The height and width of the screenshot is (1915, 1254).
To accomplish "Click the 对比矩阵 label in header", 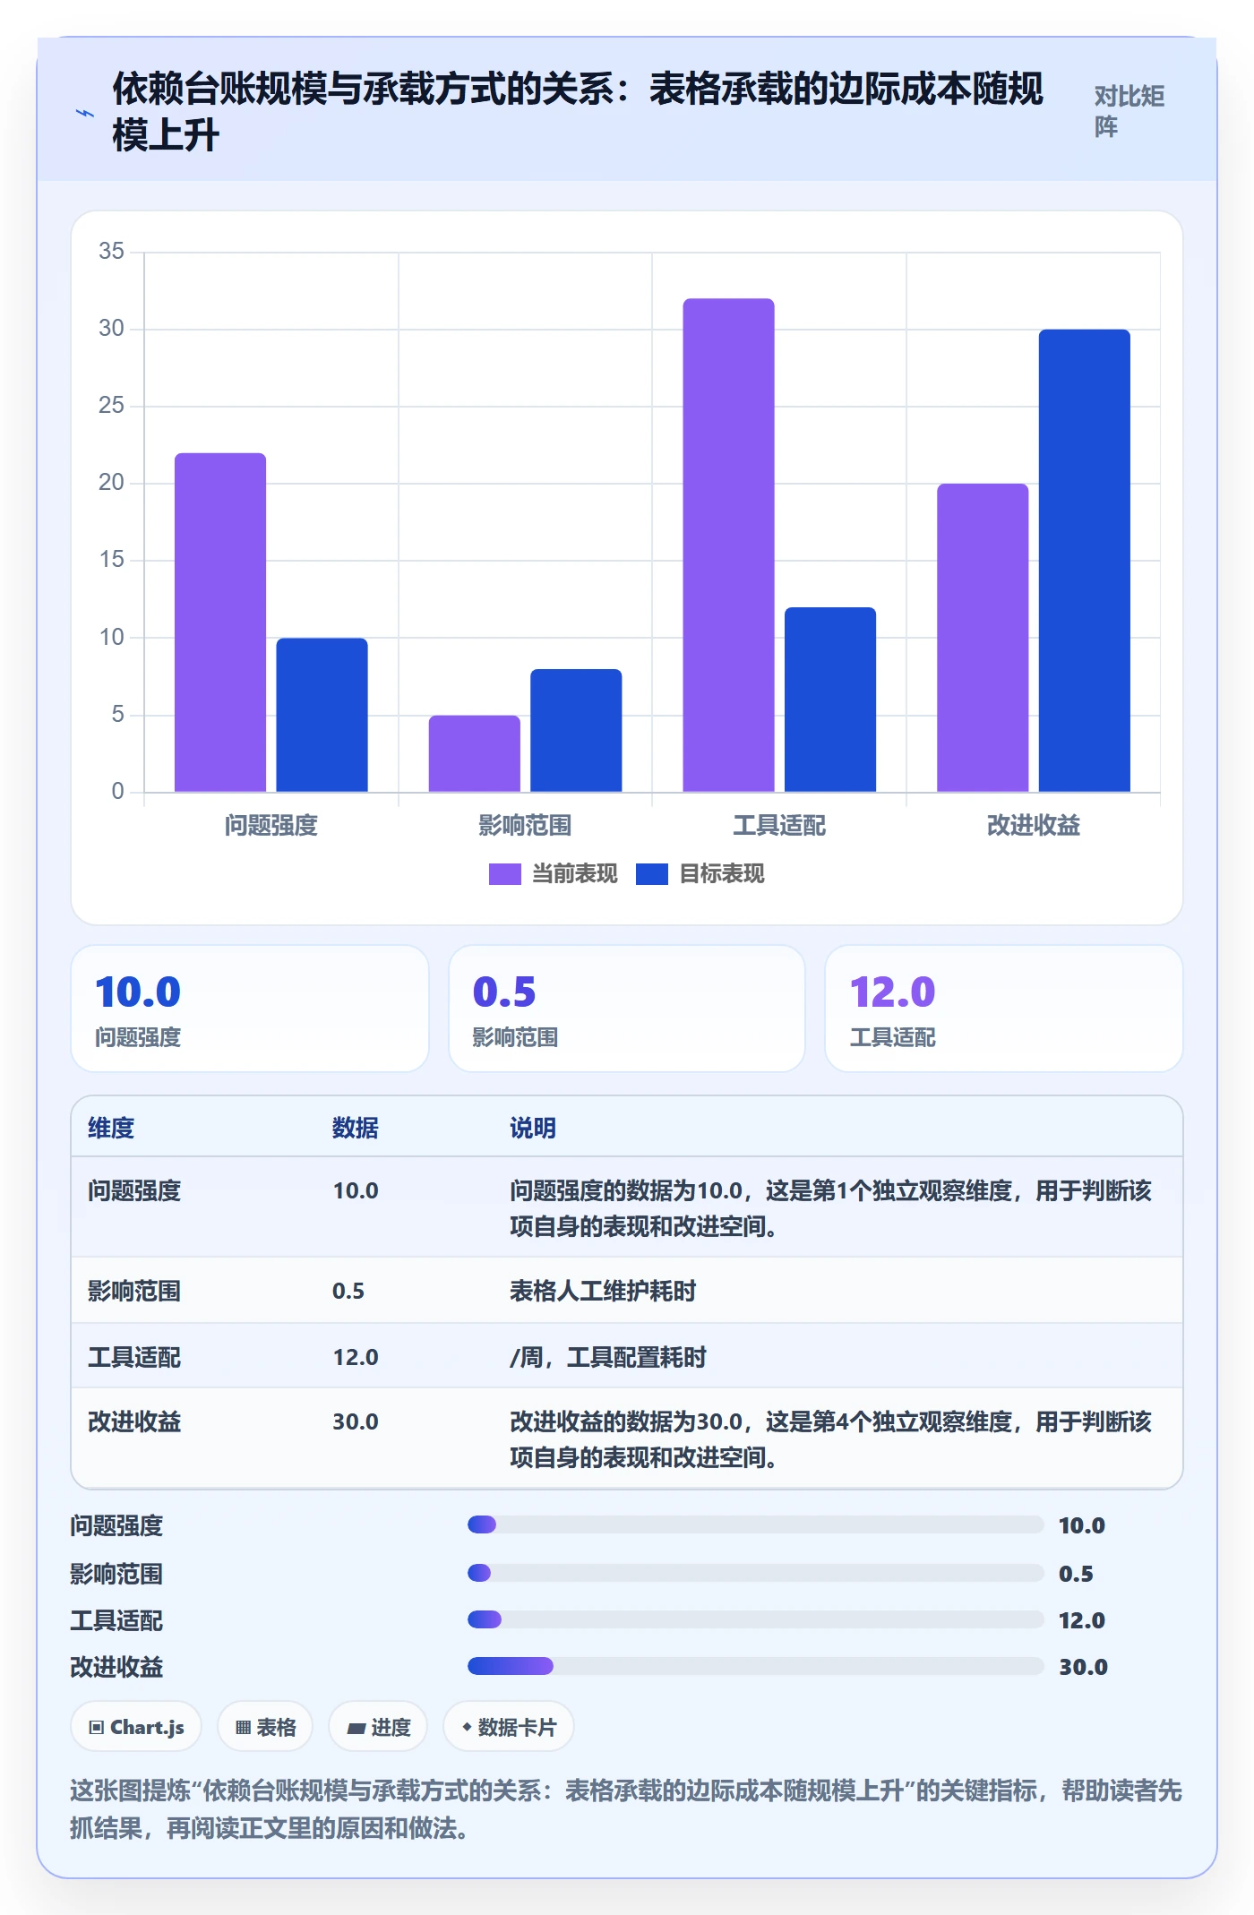I will coord(1129,111).
